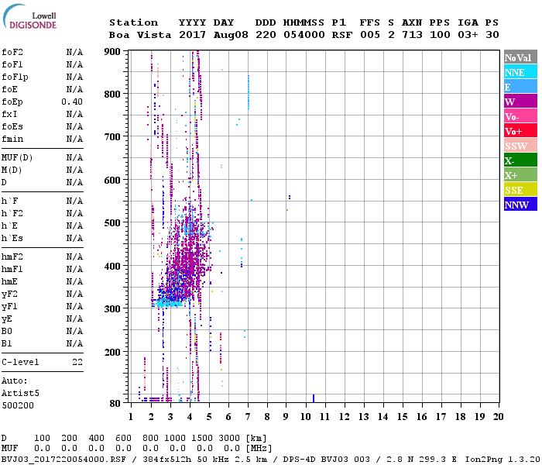This screenshot has width=542, height=465.
Task: Click the foF2 parameter label
Action: [12, 53]
